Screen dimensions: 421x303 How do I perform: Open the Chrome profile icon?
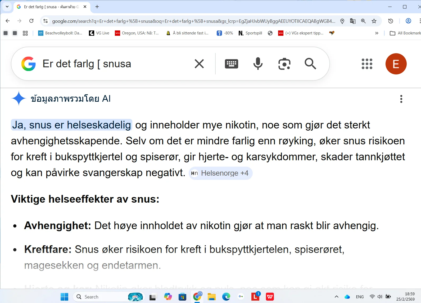408,21
